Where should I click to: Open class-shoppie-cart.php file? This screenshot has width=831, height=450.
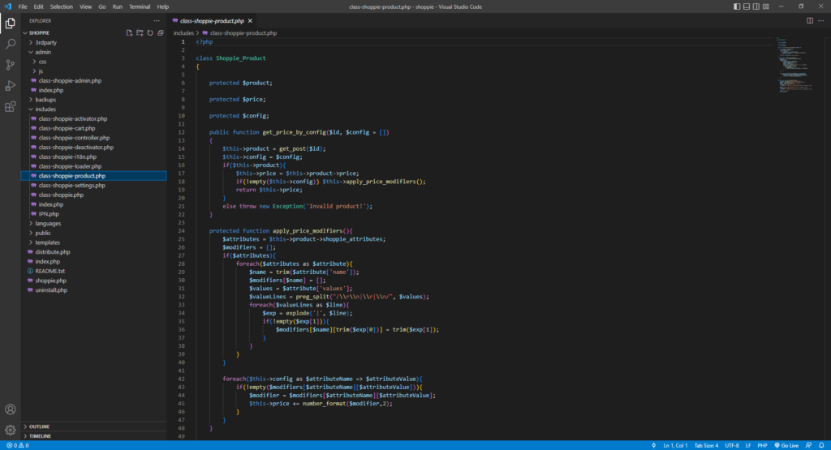point(67,128)
